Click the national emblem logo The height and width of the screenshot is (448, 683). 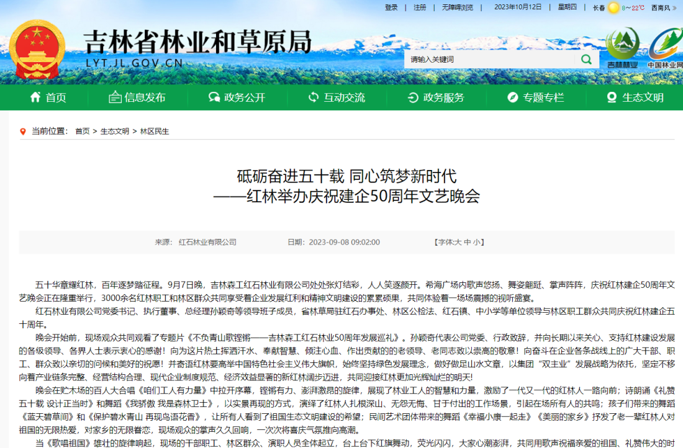pyautogui.click(x=37, y=49)
